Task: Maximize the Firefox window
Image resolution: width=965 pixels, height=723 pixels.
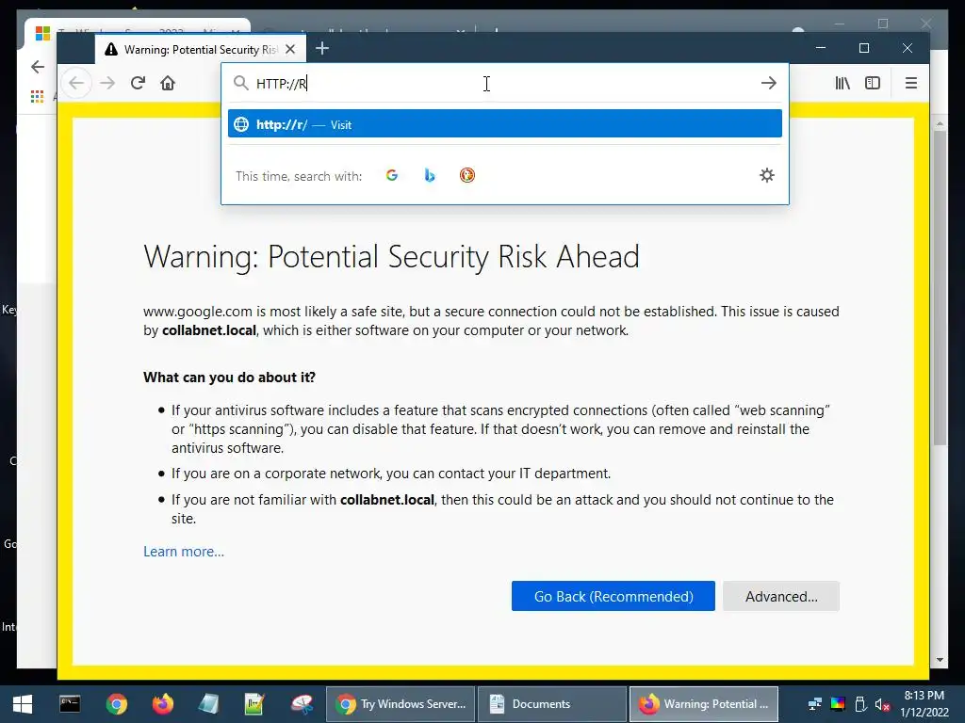Action: click(864, 48)
